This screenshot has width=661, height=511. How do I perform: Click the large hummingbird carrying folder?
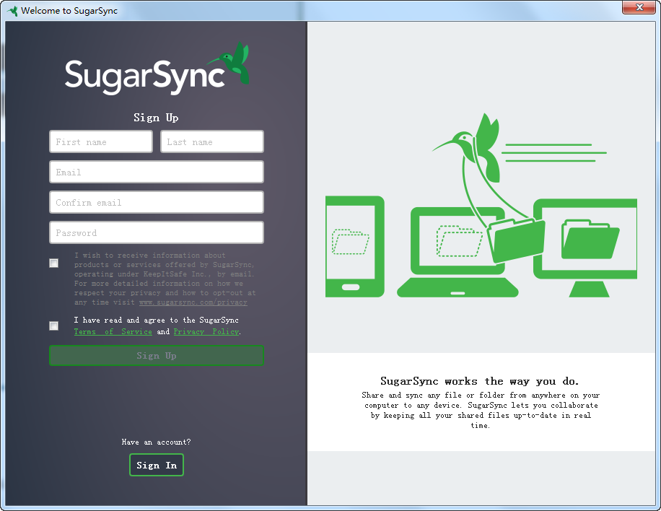point(489,188)
